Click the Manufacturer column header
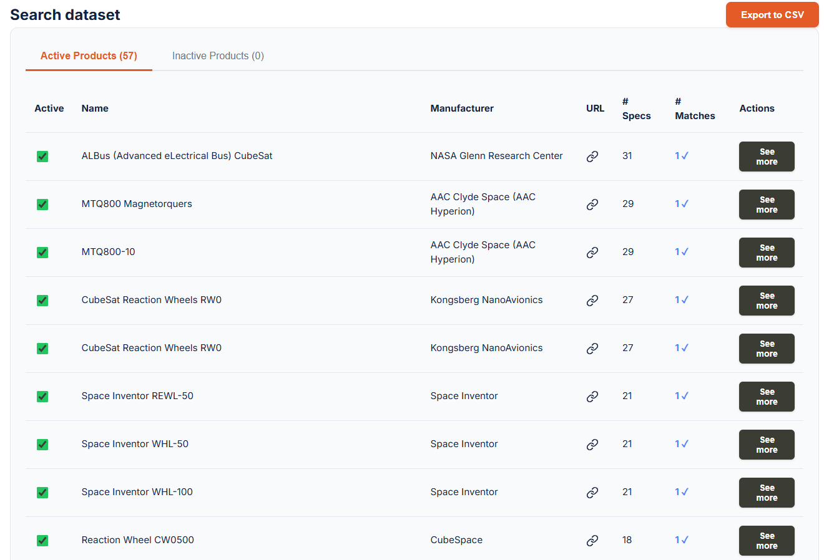Image resolution: width=824 pixels, height=560 pixels. tap(462, 109)
